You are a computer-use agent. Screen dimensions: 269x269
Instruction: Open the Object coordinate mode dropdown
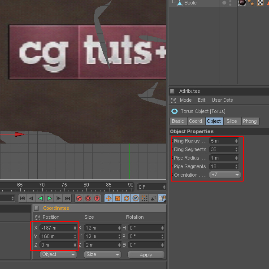[x=58, y=254]
